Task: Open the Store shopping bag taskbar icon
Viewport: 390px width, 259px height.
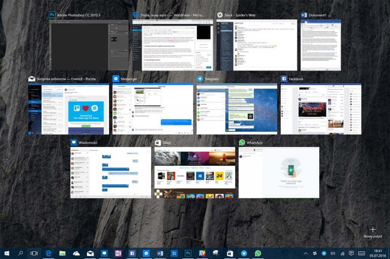Action: [x=230, y=253]
